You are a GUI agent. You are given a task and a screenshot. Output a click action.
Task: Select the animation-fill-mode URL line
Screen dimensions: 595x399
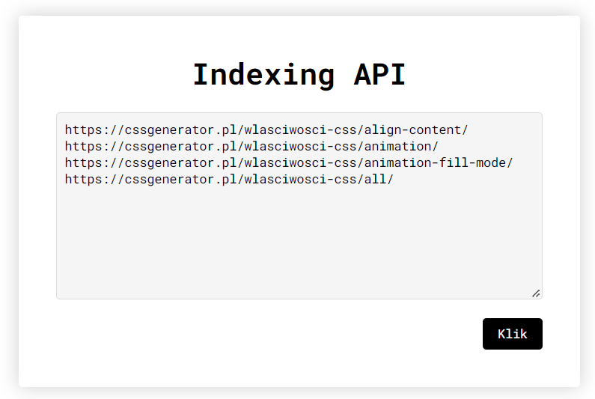pos(289,163)
